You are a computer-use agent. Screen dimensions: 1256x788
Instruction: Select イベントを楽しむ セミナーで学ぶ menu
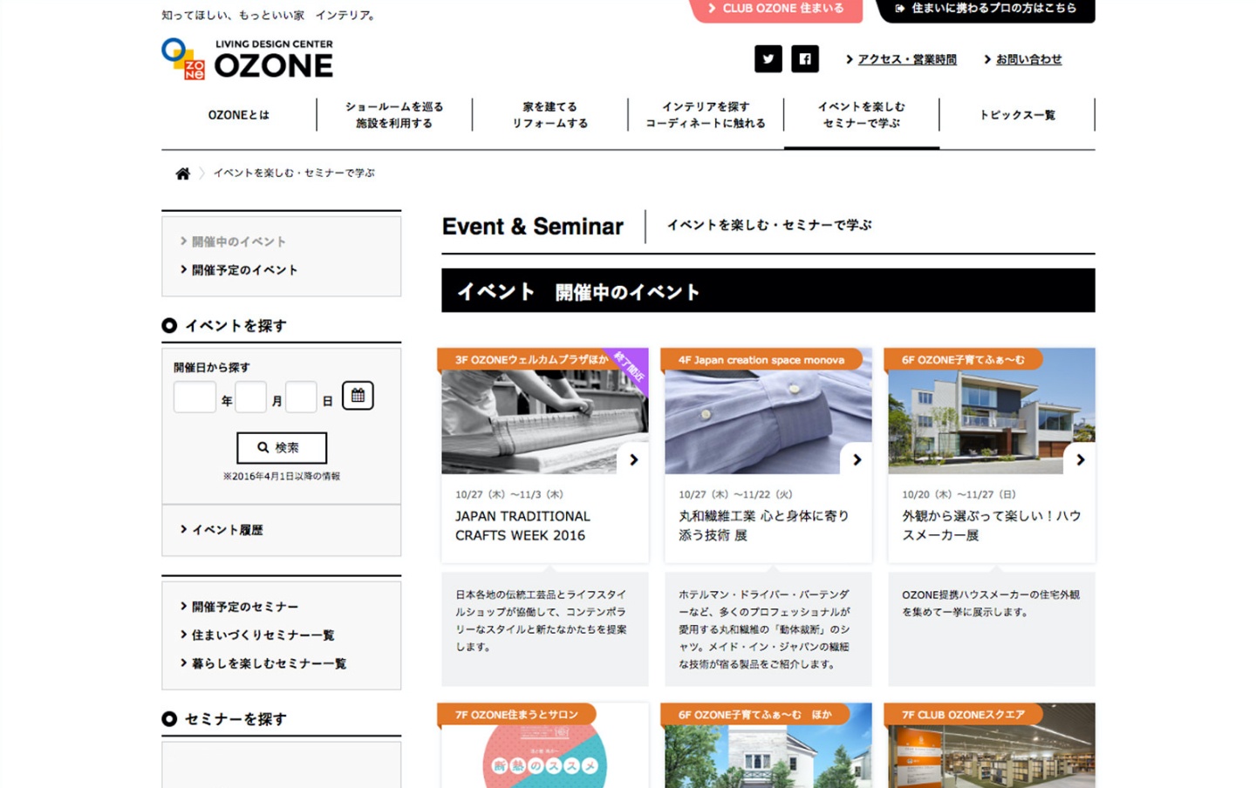point(862,115)
